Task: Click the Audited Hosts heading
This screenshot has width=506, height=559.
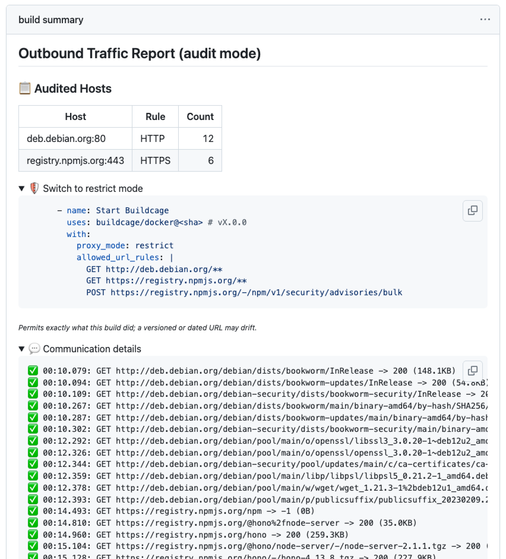Action: click(x=73, y=89)
